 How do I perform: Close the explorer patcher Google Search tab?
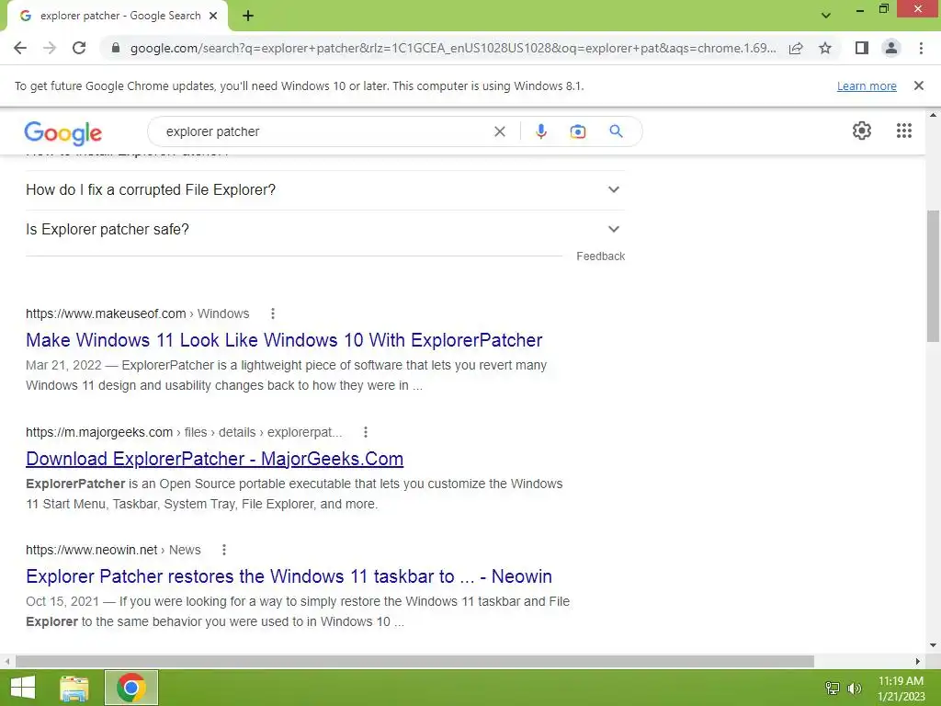[213, 16]
